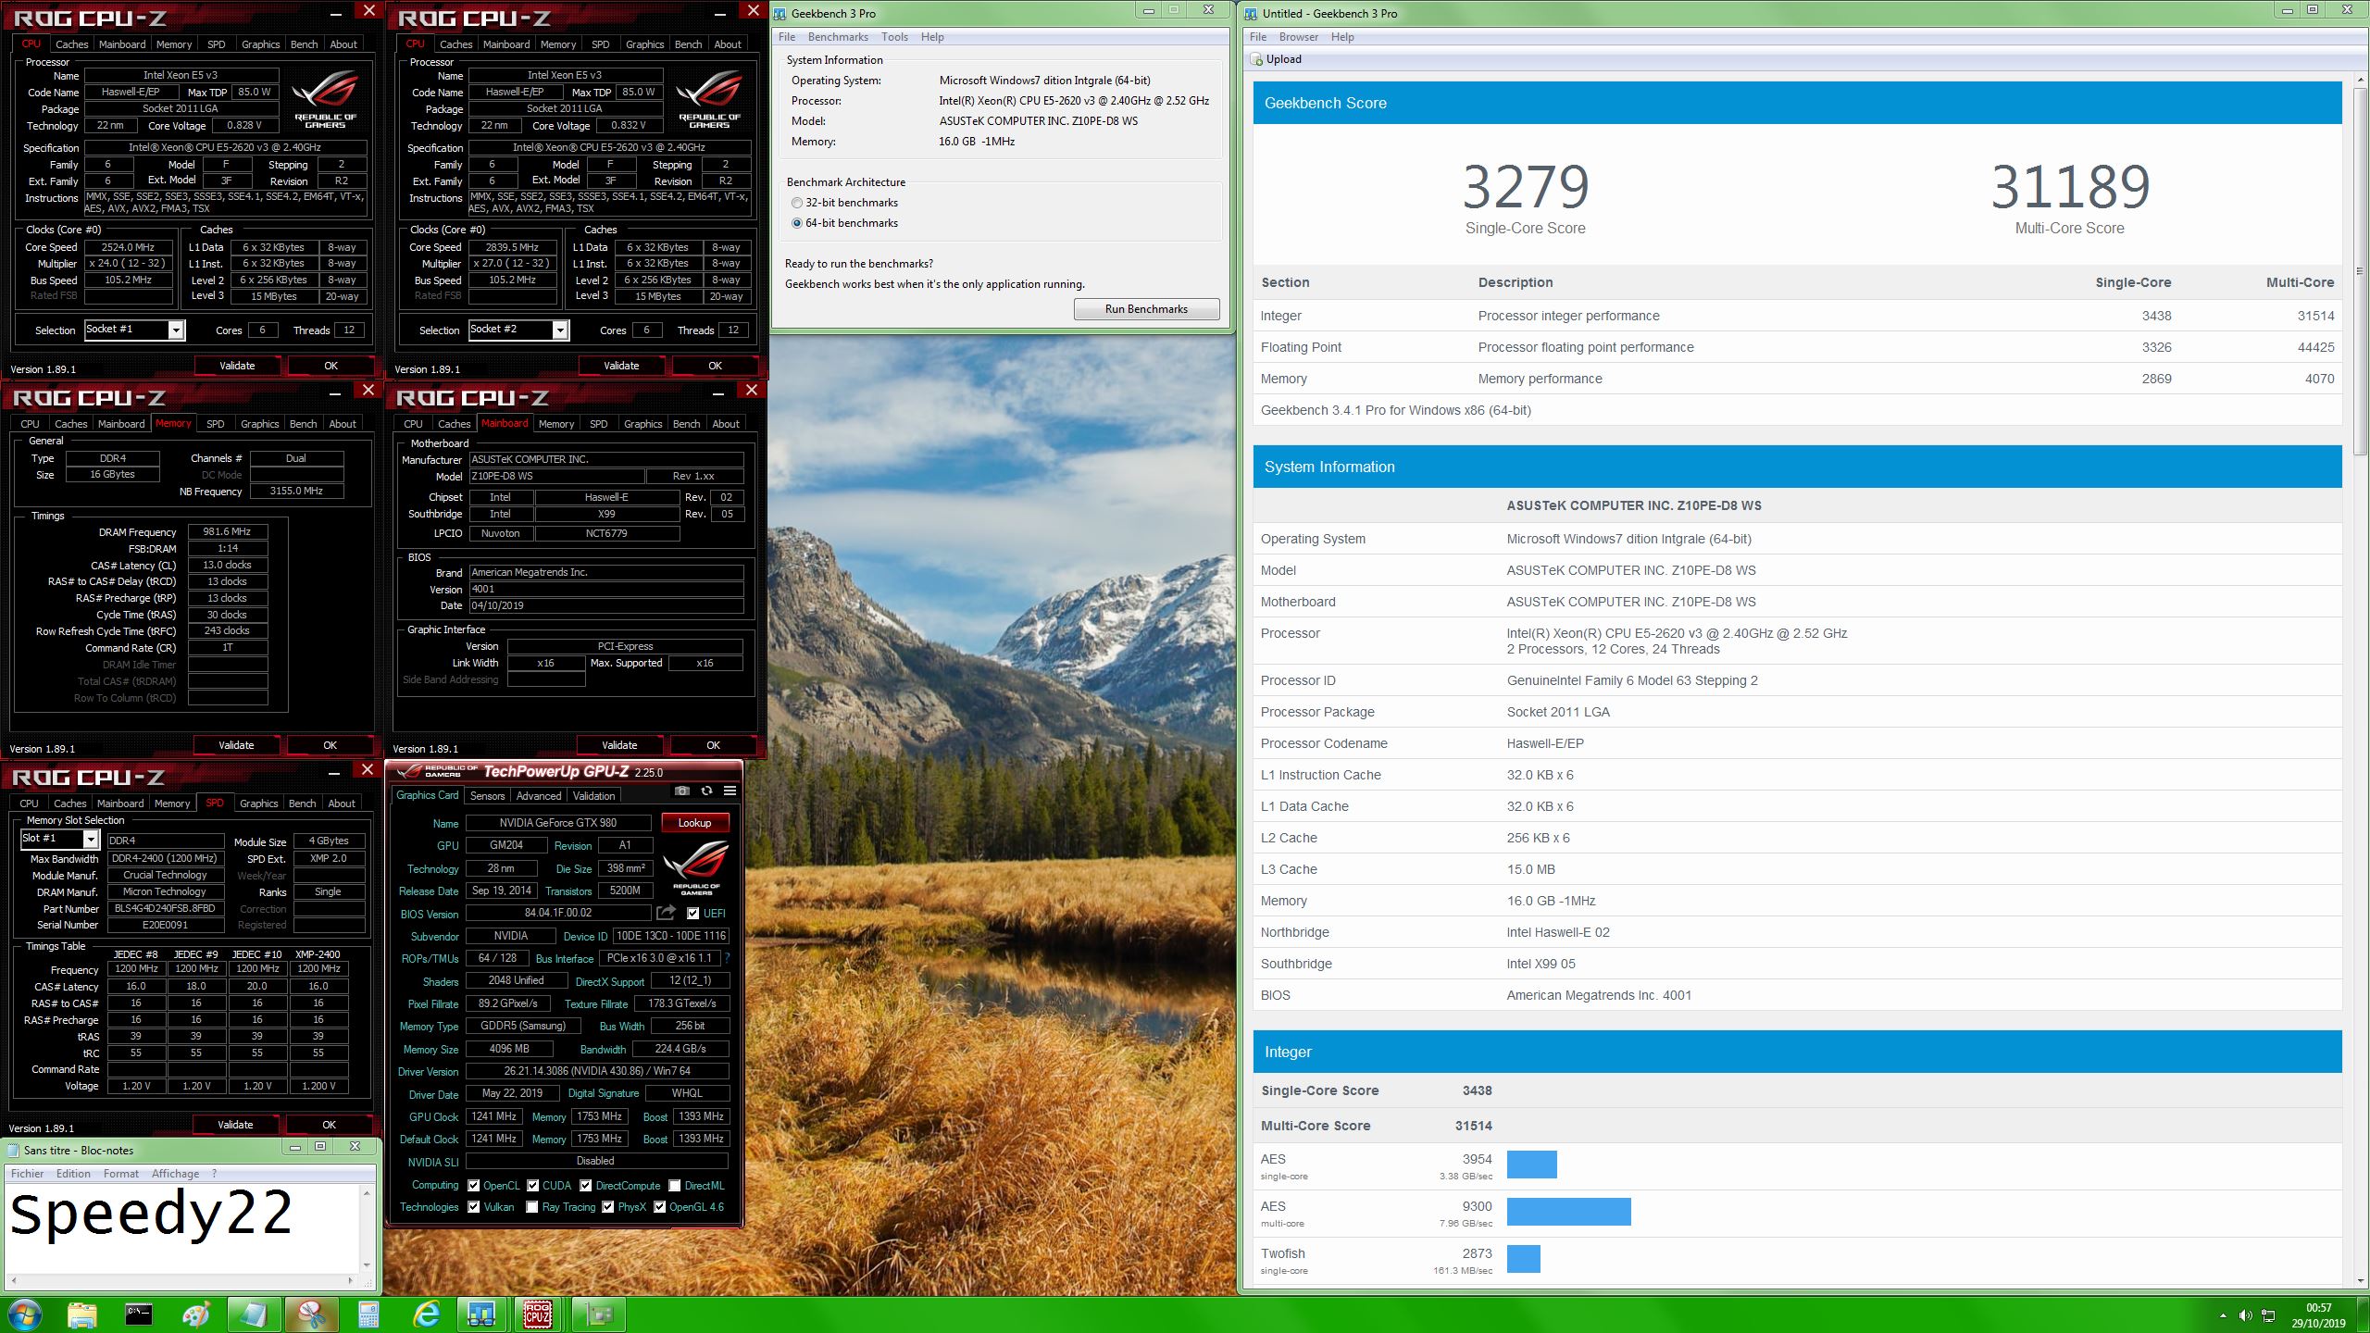The width and height of the screenshot is (2370, 1333).
Task: Click the Geekbench results vertical scrollbar
Action: (2360, 682)
